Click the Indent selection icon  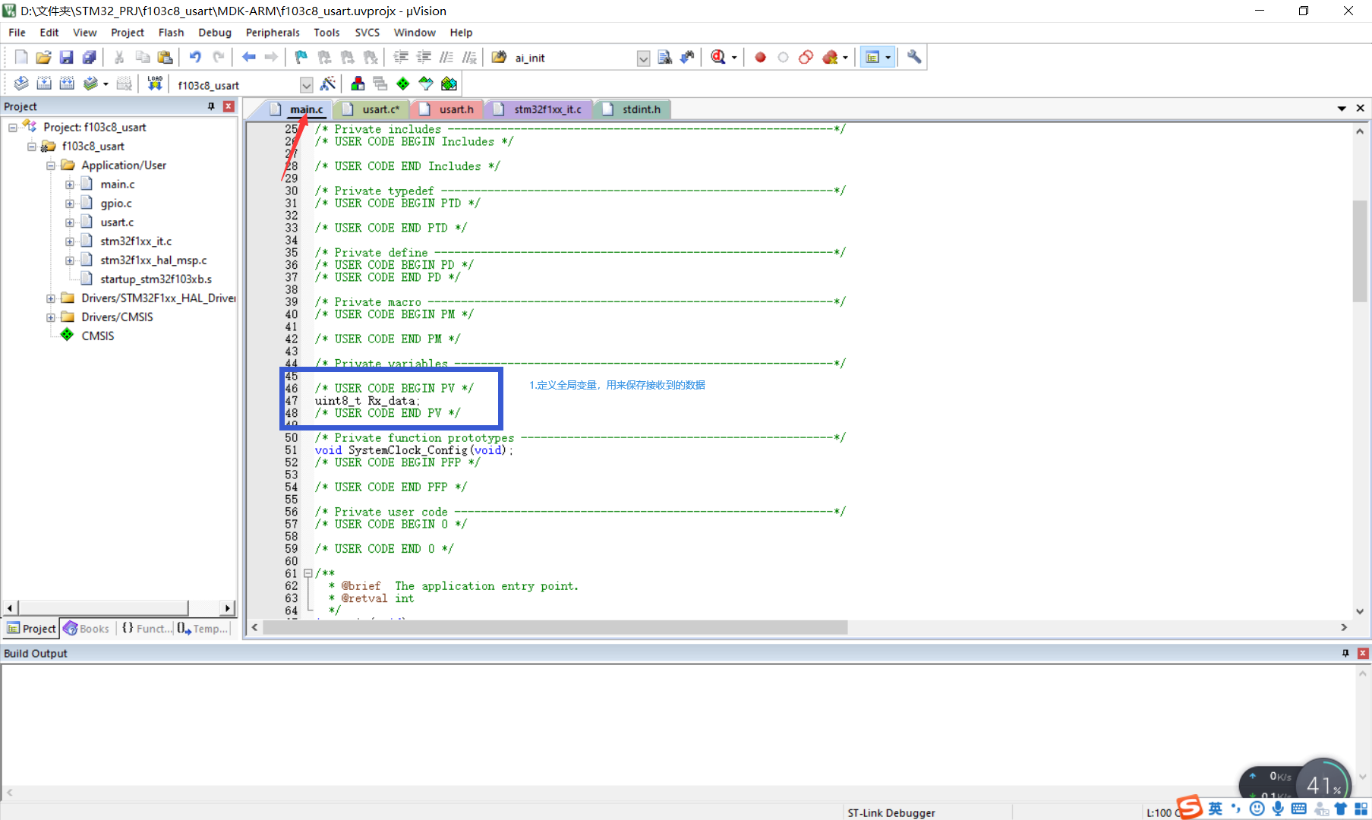401,58
